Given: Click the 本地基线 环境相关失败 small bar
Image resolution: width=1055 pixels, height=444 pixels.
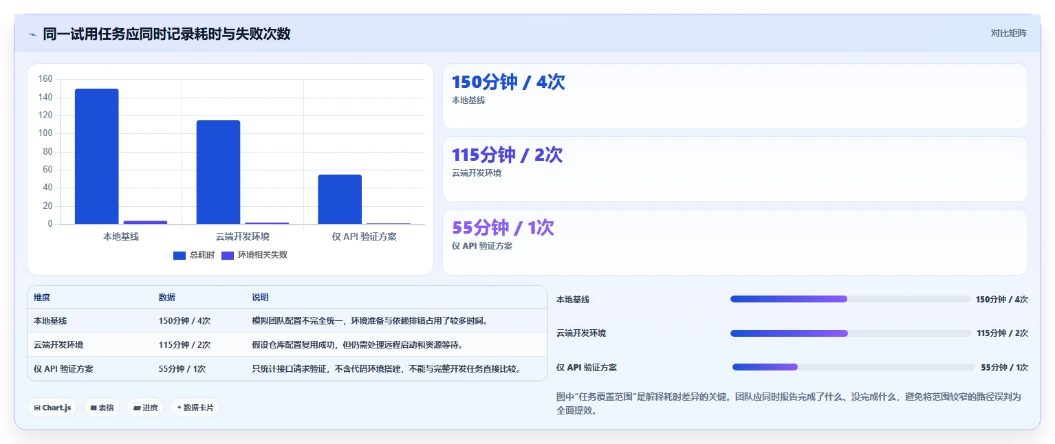Looking at the screenshot, I should point(145,222).
